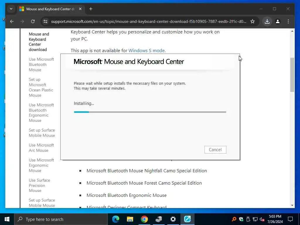300x225 pixels.
Task: Open the Windows S mode link
Action: tap(146, 50)
